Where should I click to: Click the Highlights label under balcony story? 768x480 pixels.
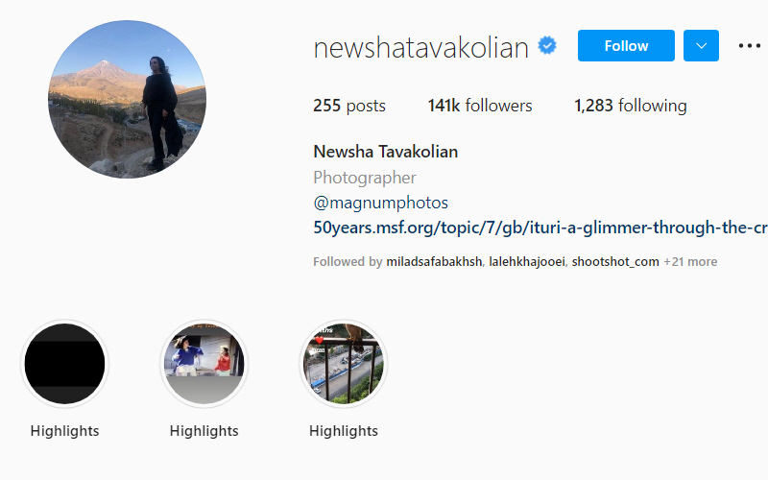344,431
